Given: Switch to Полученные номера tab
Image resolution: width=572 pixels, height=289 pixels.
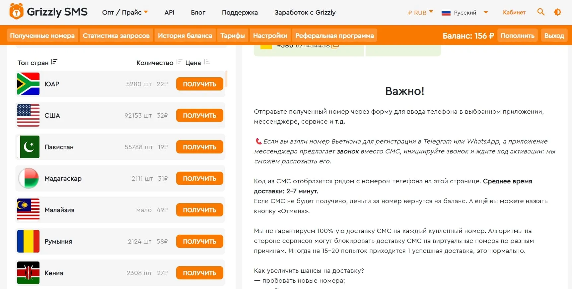Looking at the screenshot, I should pos(42,35).
